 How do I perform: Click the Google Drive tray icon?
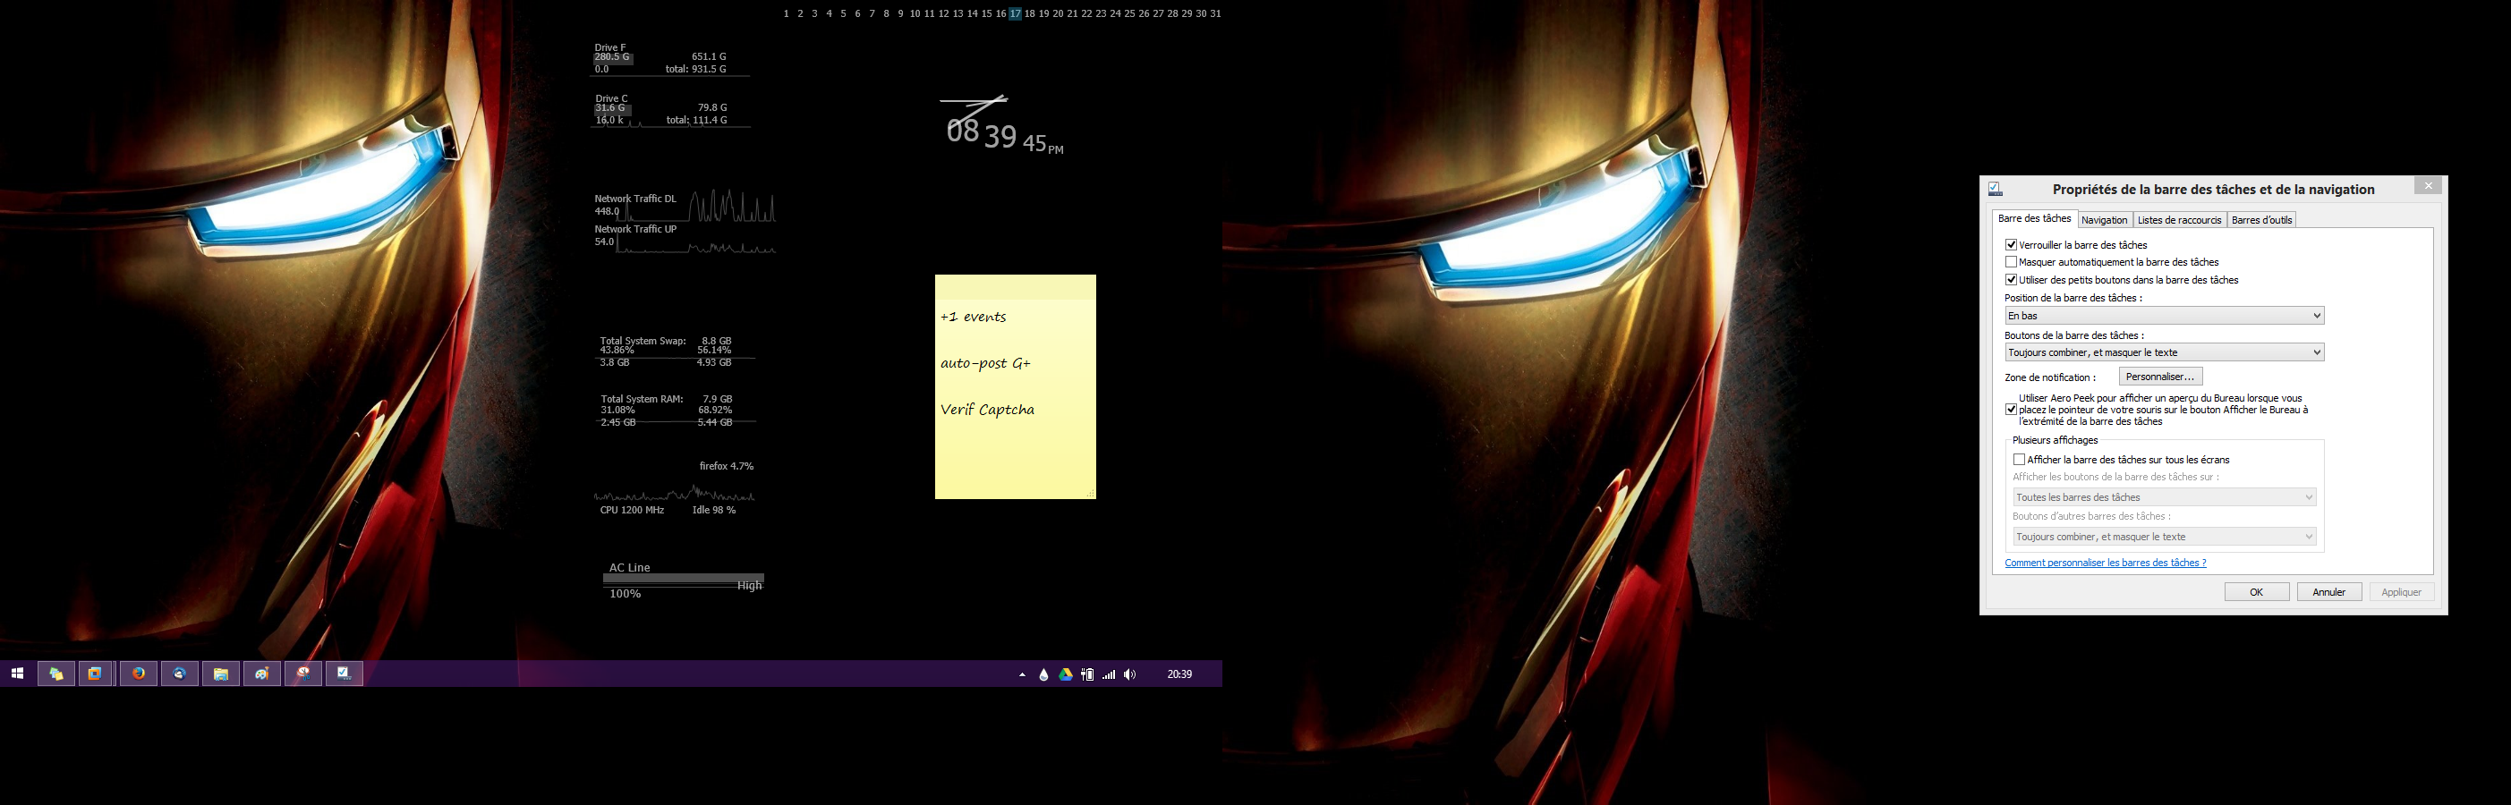coord(1067,674)
